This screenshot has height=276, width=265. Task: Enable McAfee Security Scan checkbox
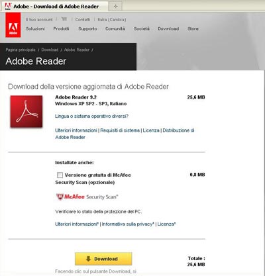(60, 175)
